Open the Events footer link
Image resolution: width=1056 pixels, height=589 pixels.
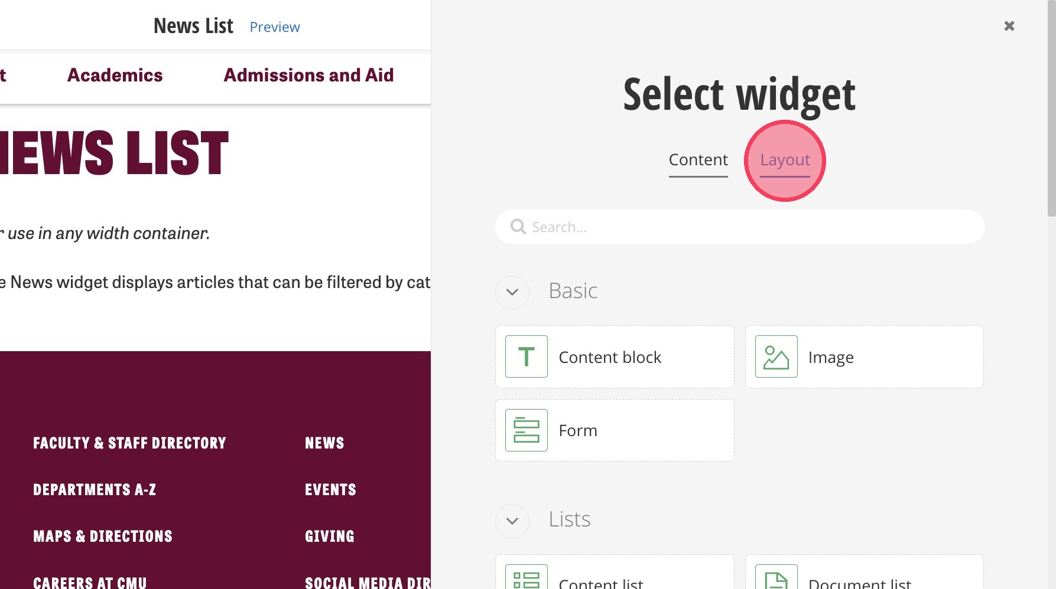pyautogui.click(x=330, y=490)
